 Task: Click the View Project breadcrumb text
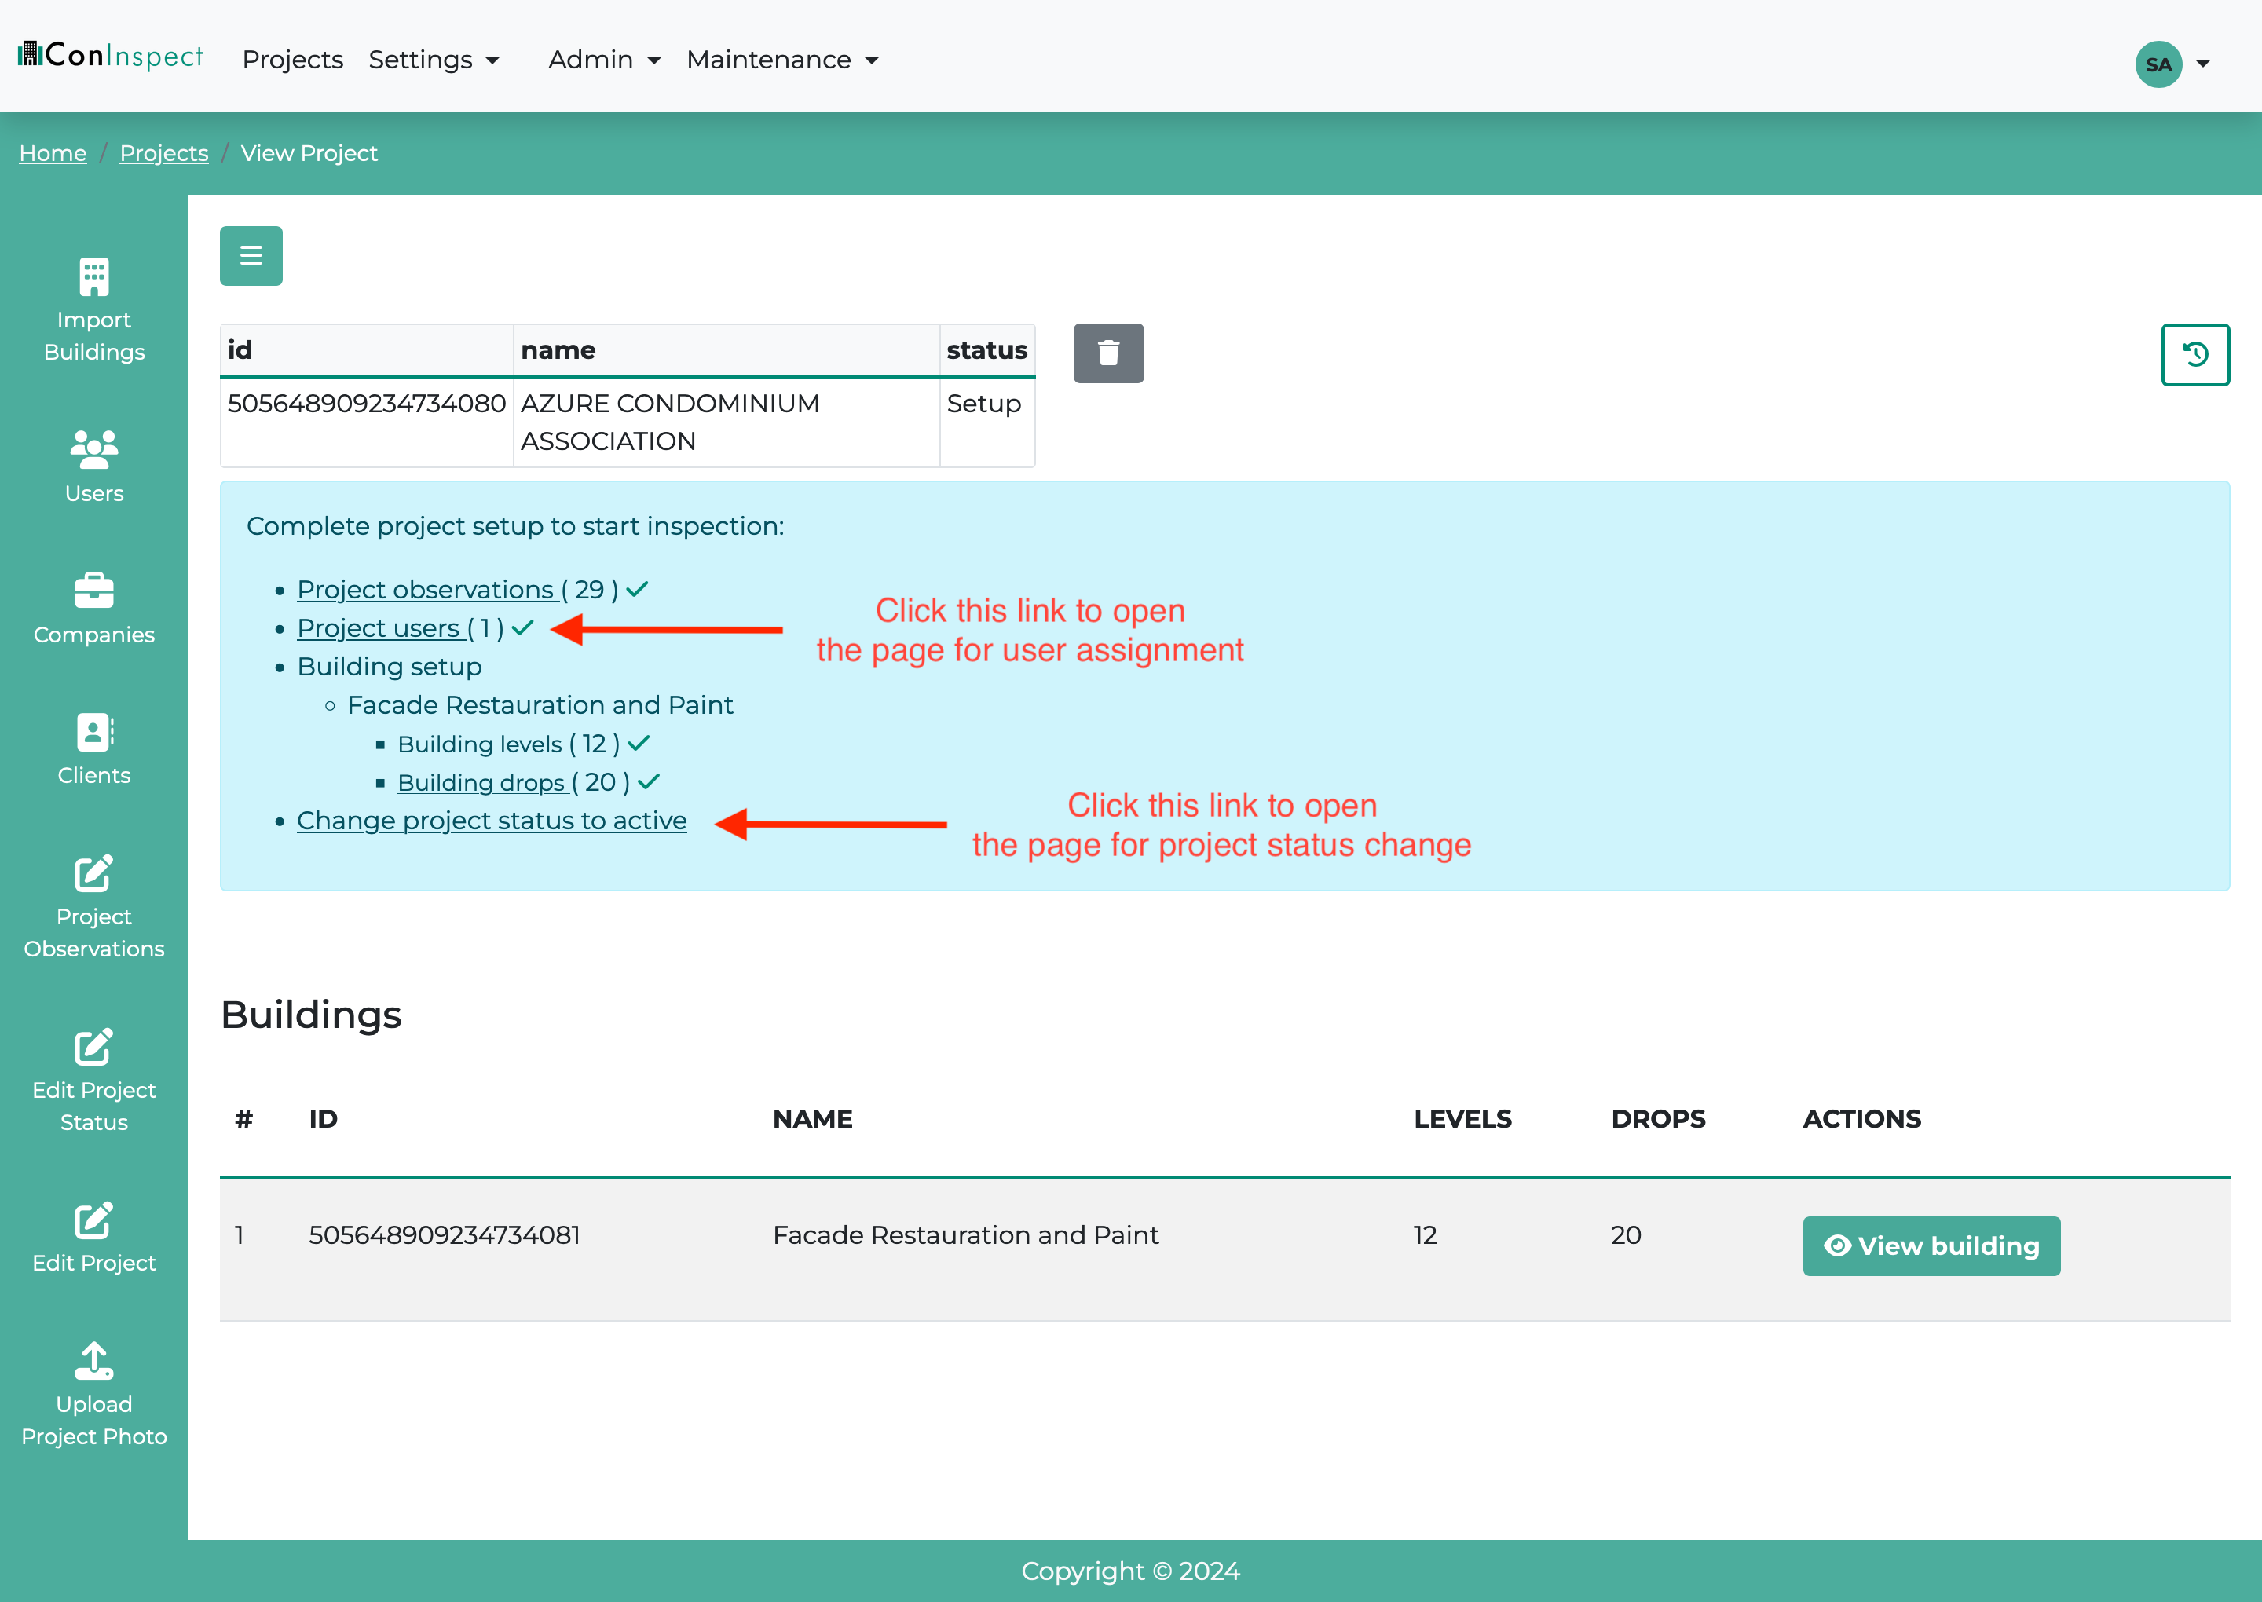tap(309, 153)
